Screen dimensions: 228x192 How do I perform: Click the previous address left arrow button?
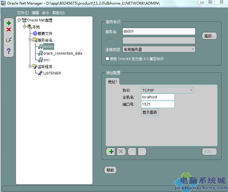pos(132,151)
